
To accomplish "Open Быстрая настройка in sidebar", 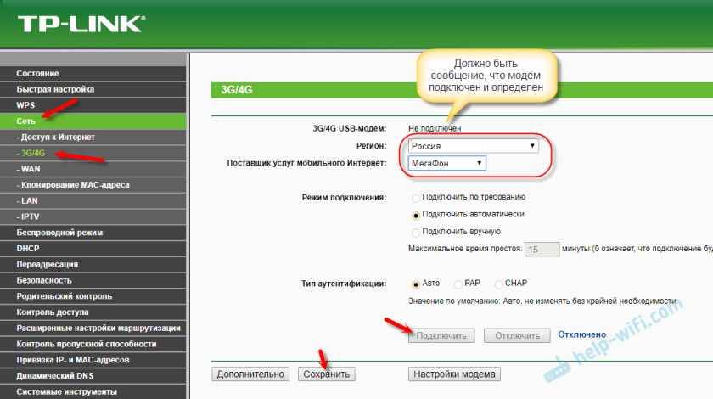I will tap(93, 89).
